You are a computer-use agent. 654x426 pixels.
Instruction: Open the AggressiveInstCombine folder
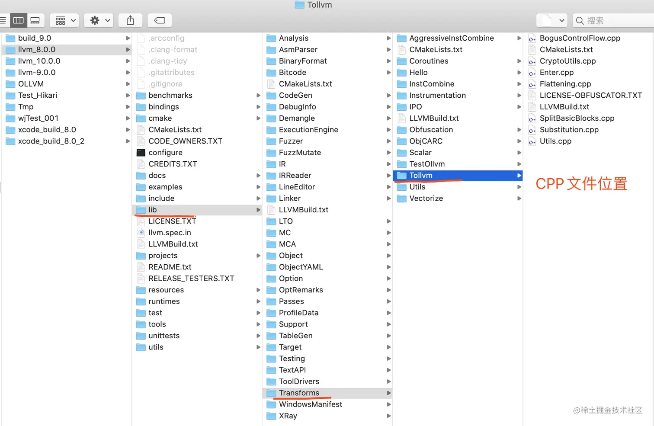pos(458,38)
